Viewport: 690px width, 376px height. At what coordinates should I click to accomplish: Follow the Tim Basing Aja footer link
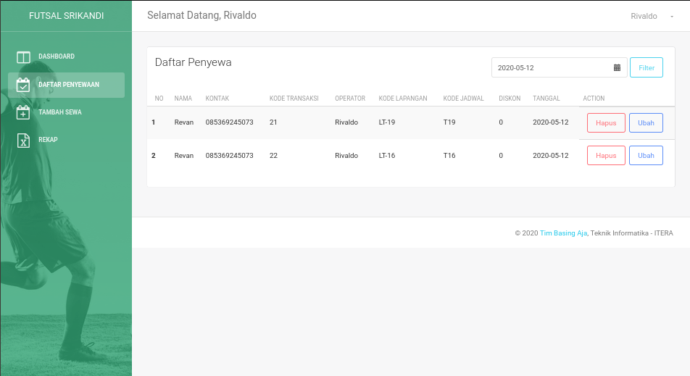click(563, 233)
